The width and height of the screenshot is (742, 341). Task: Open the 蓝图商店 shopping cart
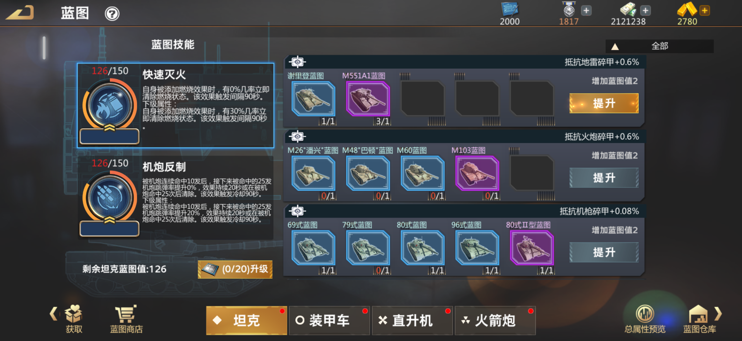[x=126, y=314]
